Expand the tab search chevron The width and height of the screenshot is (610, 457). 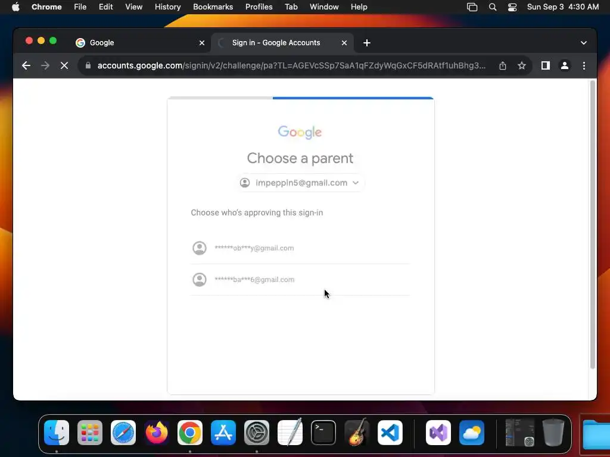tap(584, 43)
